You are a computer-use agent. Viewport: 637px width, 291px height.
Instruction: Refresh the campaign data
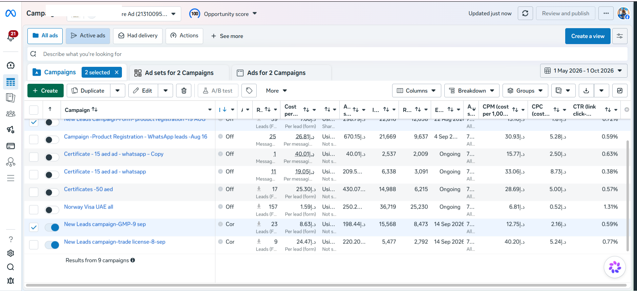525,14
